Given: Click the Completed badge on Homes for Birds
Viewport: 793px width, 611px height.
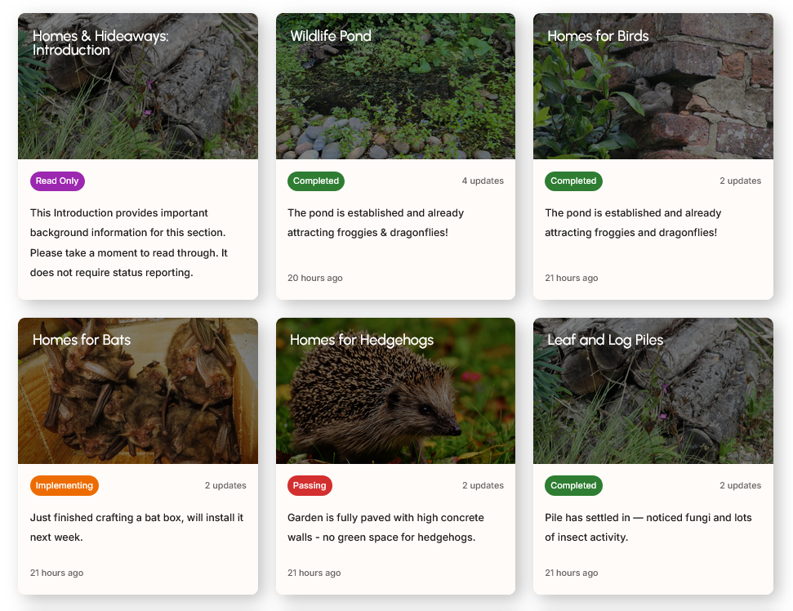Looking at the screenshot, I should pyautogui.click(x=573, y=181).
